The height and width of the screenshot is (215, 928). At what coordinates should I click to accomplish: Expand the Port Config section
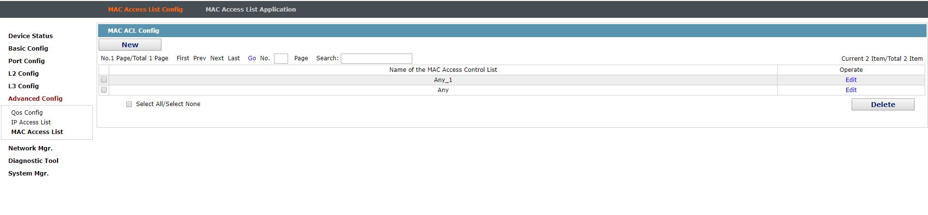27,61
